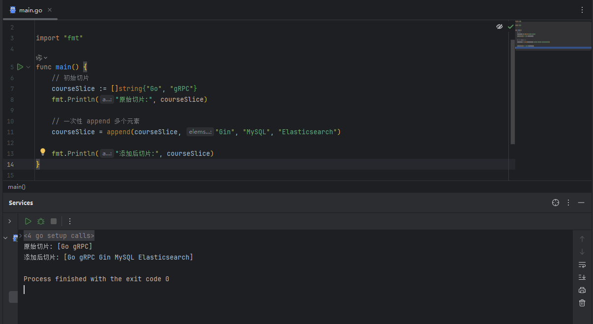Click Services navigate crosshair icon
This screenshot has width=593, height=324.
(x=556, y=203)
